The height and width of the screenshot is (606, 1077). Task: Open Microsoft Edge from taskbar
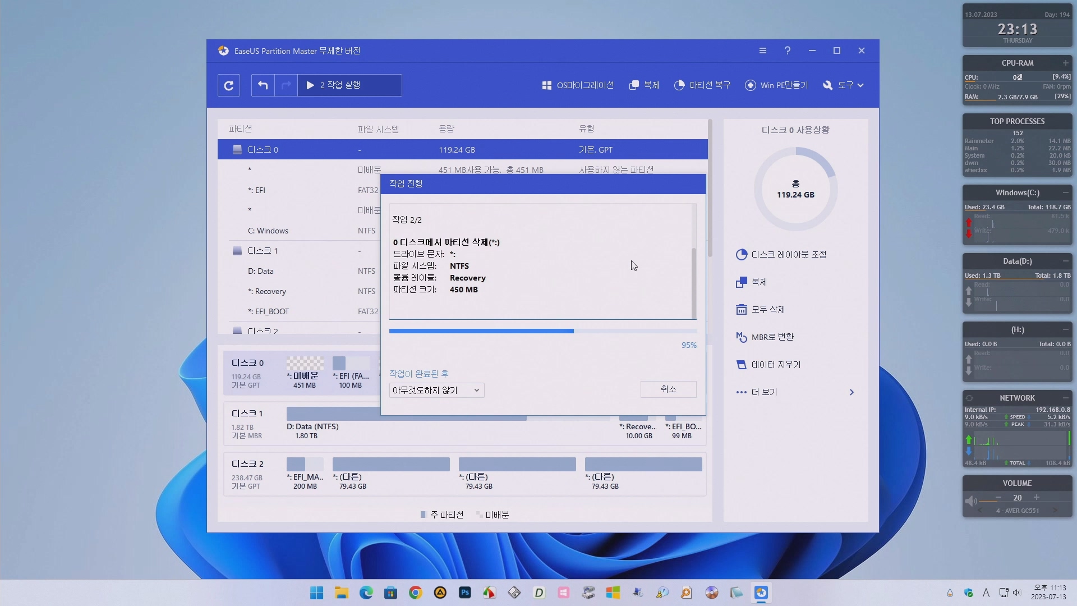[x=366, y=593]
